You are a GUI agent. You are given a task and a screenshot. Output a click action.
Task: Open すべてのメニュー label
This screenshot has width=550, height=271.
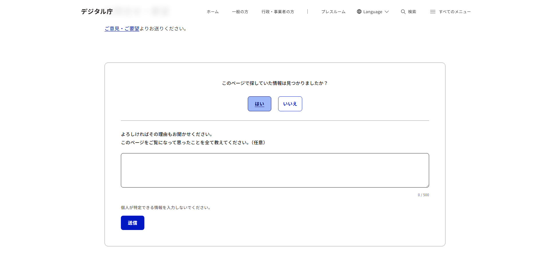tap(455, 12)
